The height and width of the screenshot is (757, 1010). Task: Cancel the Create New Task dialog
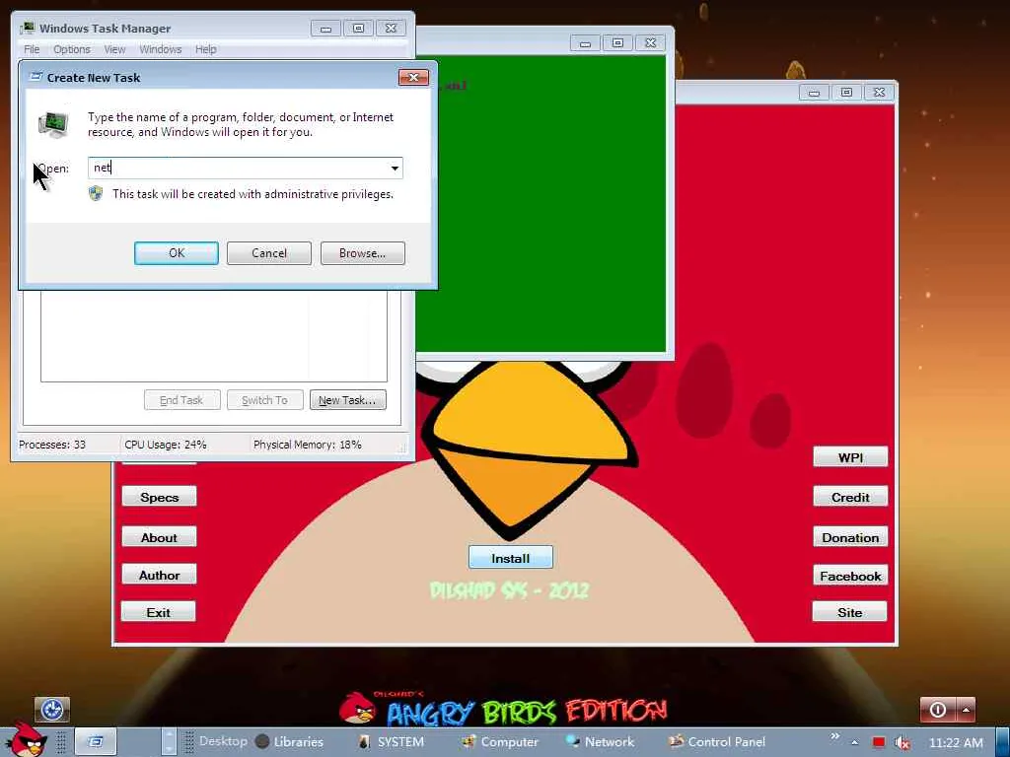(x=268, y=253)
